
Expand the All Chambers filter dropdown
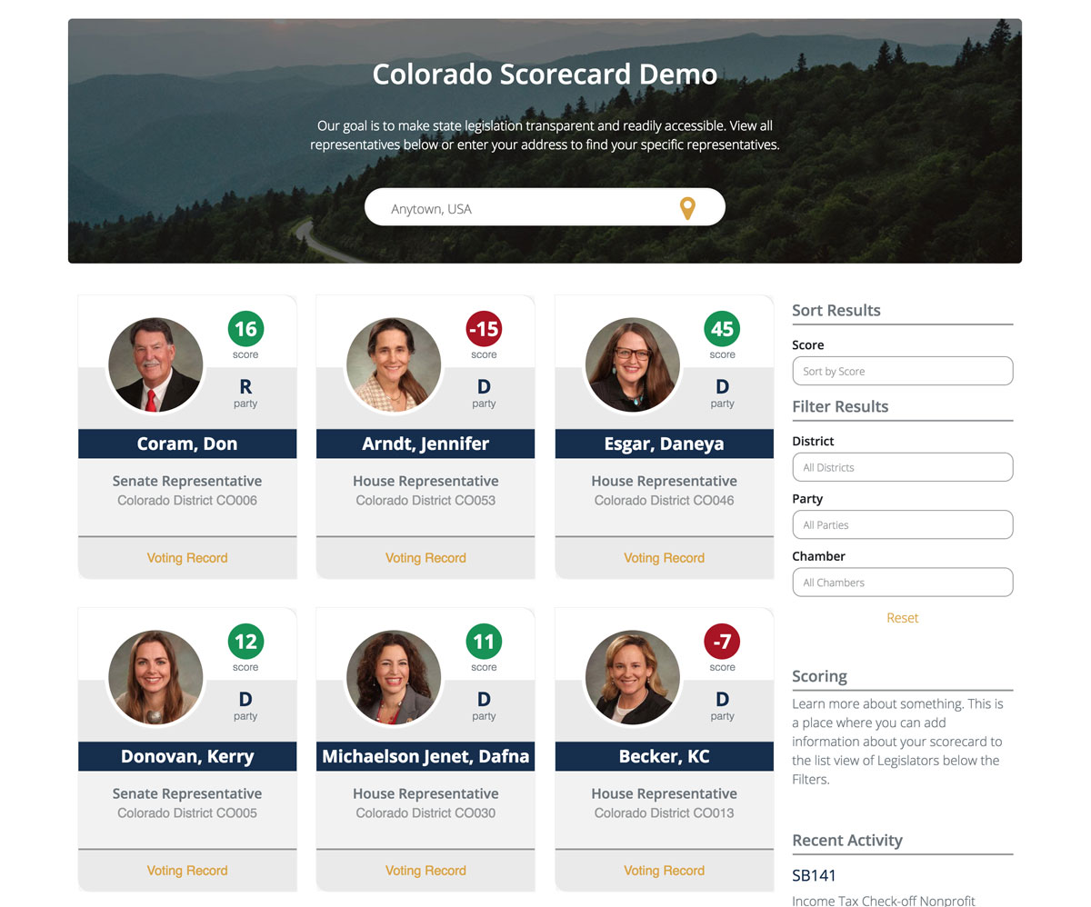pyautogui.click(x=902, y=583)
